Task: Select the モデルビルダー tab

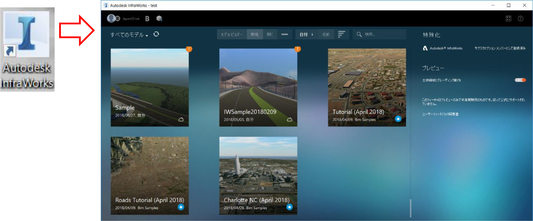Action: (x=231, y=34)
